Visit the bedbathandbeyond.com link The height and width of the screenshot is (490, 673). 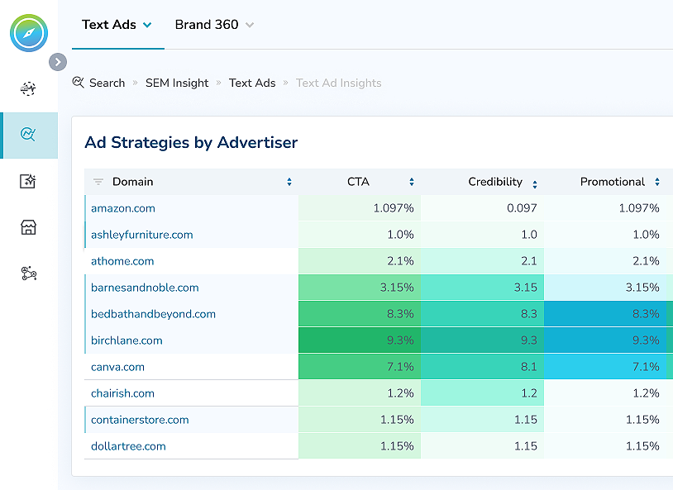point(153,314)
